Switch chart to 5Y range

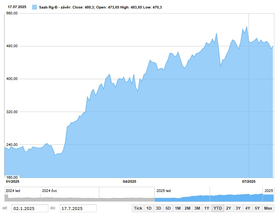(257, 208)
